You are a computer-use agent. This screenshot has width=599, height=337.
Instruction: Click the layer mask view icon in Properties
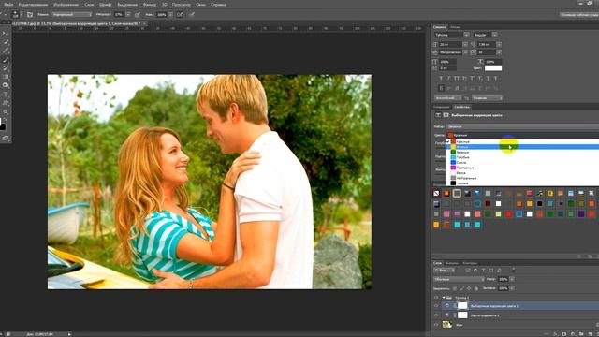tap(446, 115)
